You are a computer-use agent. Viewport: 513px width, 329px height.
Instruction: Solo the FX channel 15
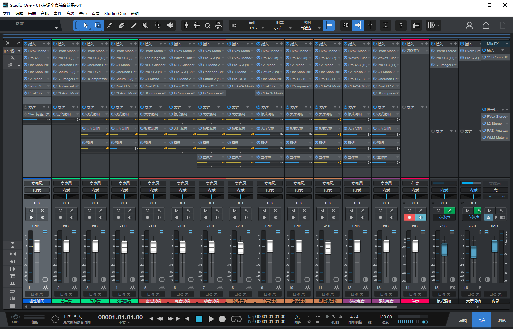coord(450,211)
